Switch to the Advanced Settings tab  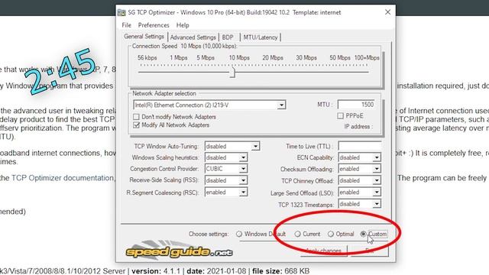pos(193,37)
